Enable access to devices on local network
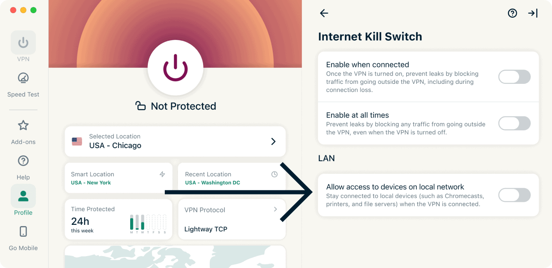 point(515,195)
